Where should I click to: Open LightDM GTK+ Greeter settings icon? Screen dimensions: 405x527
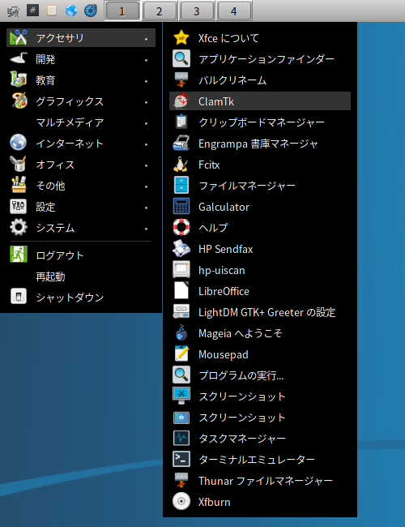[x=181, y=311]
